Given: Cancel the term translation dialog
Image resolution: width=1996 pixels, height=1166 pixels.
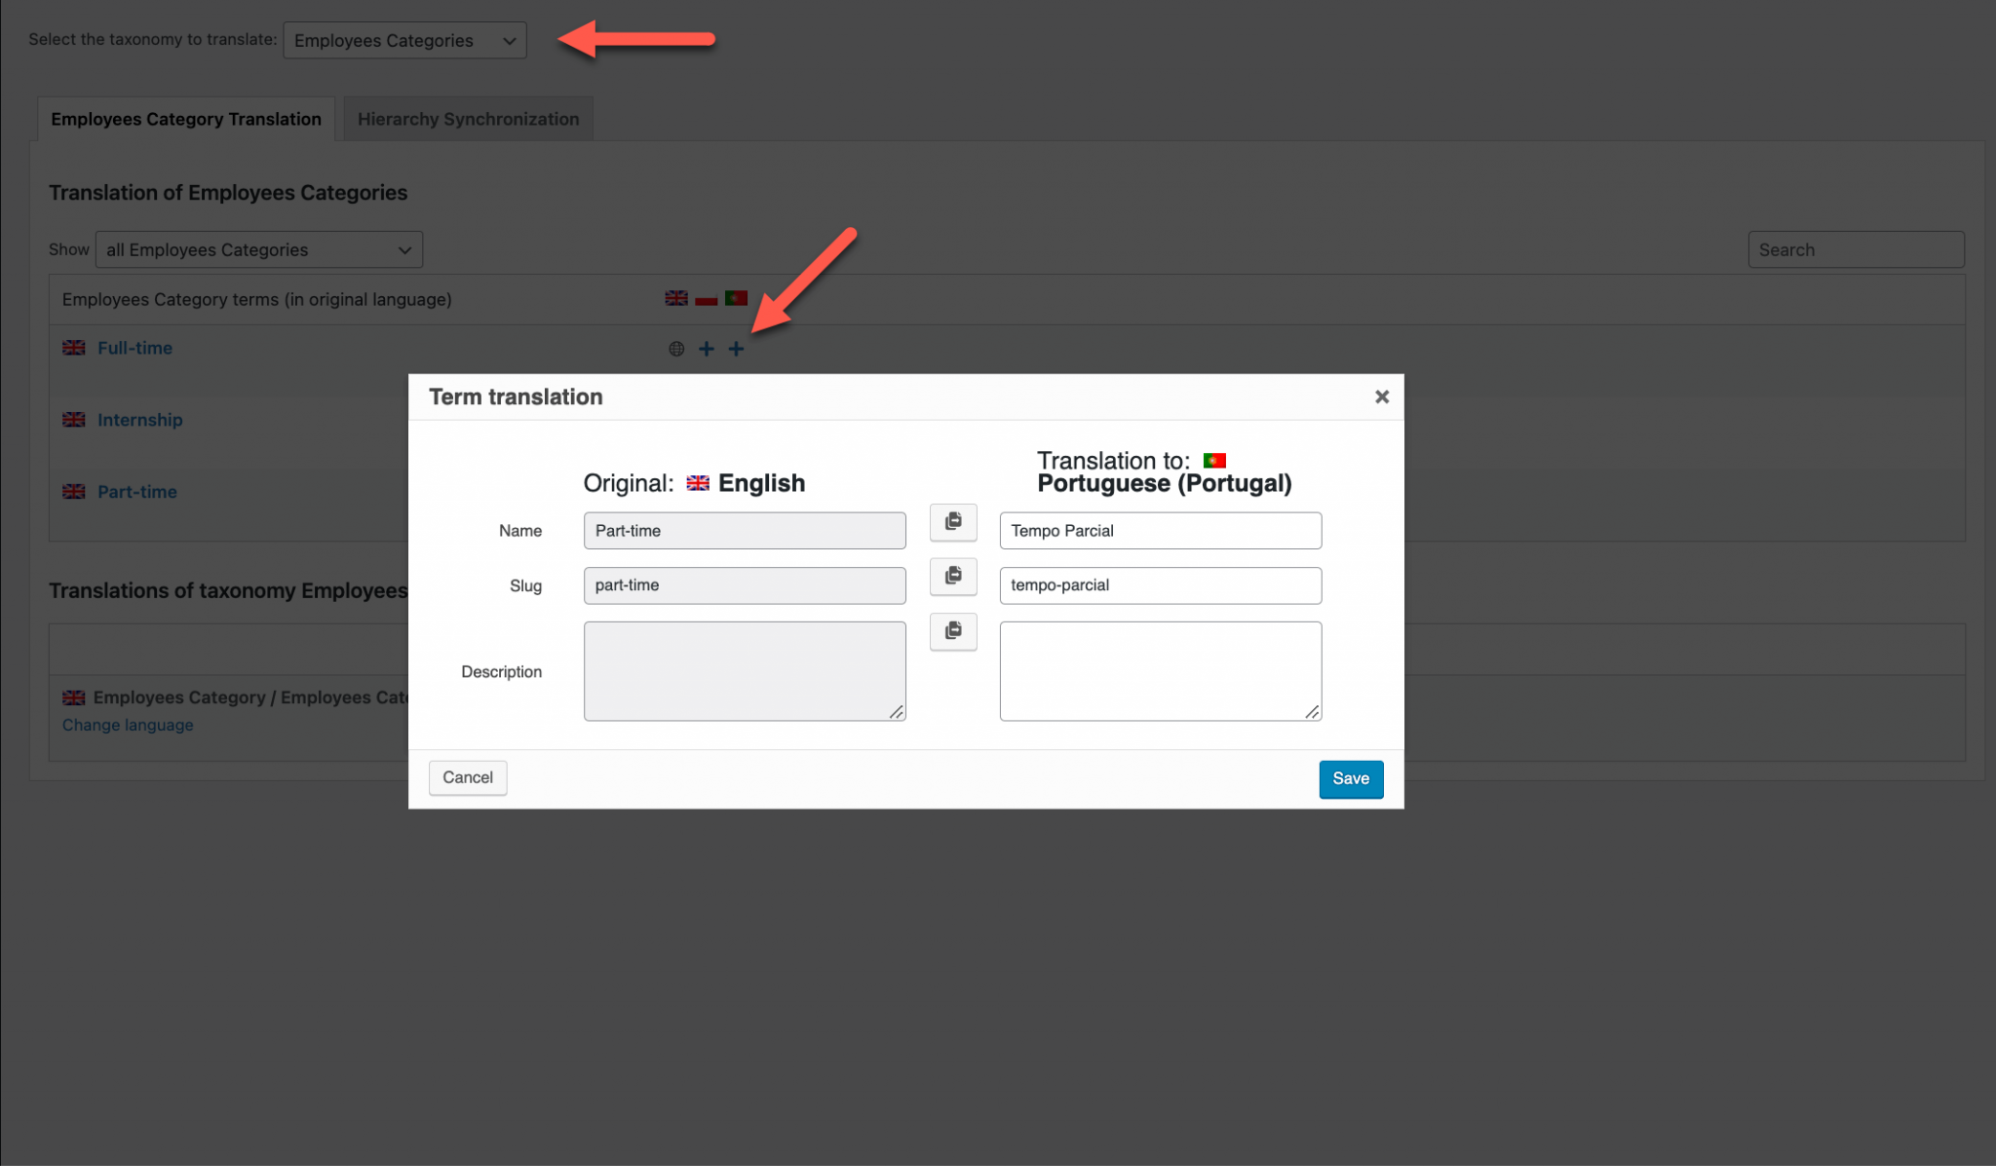Looking at the screenshot, I should tap(468, 777).
